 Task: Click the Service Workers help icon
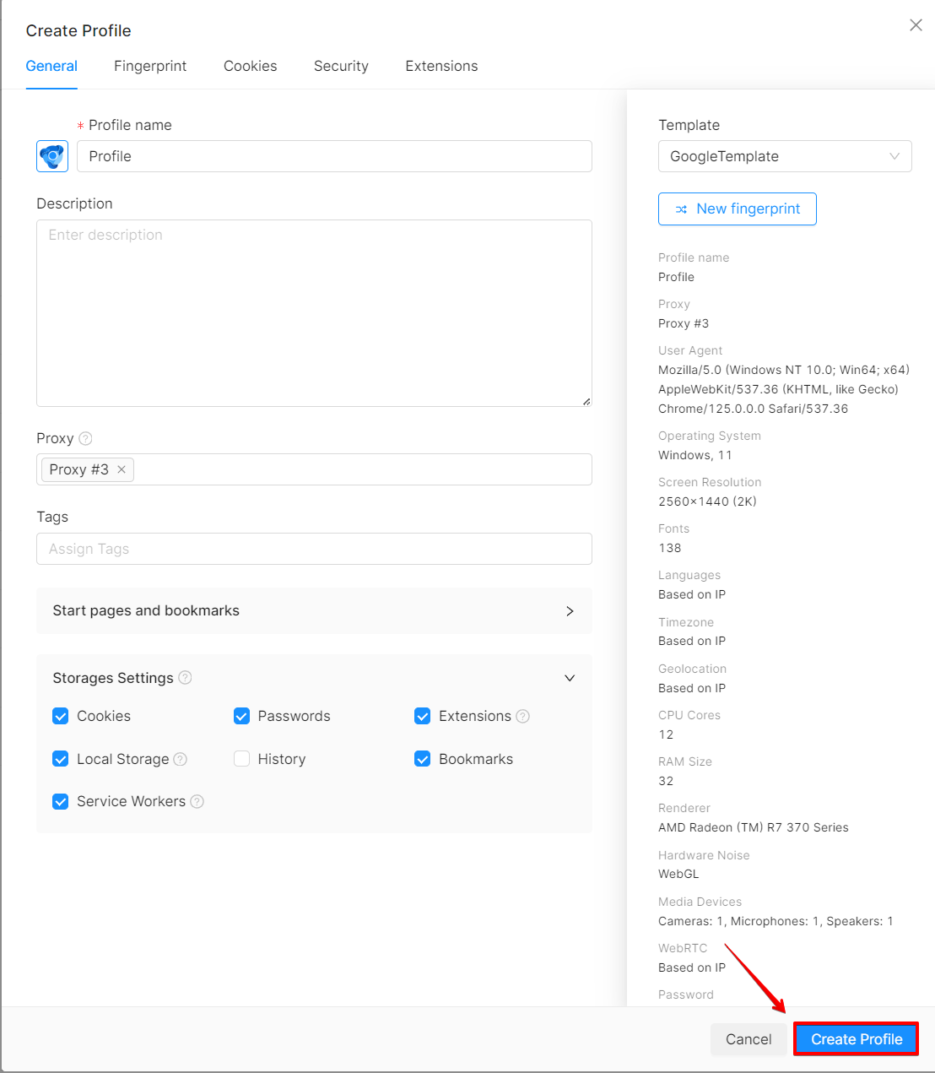point(197,801)
